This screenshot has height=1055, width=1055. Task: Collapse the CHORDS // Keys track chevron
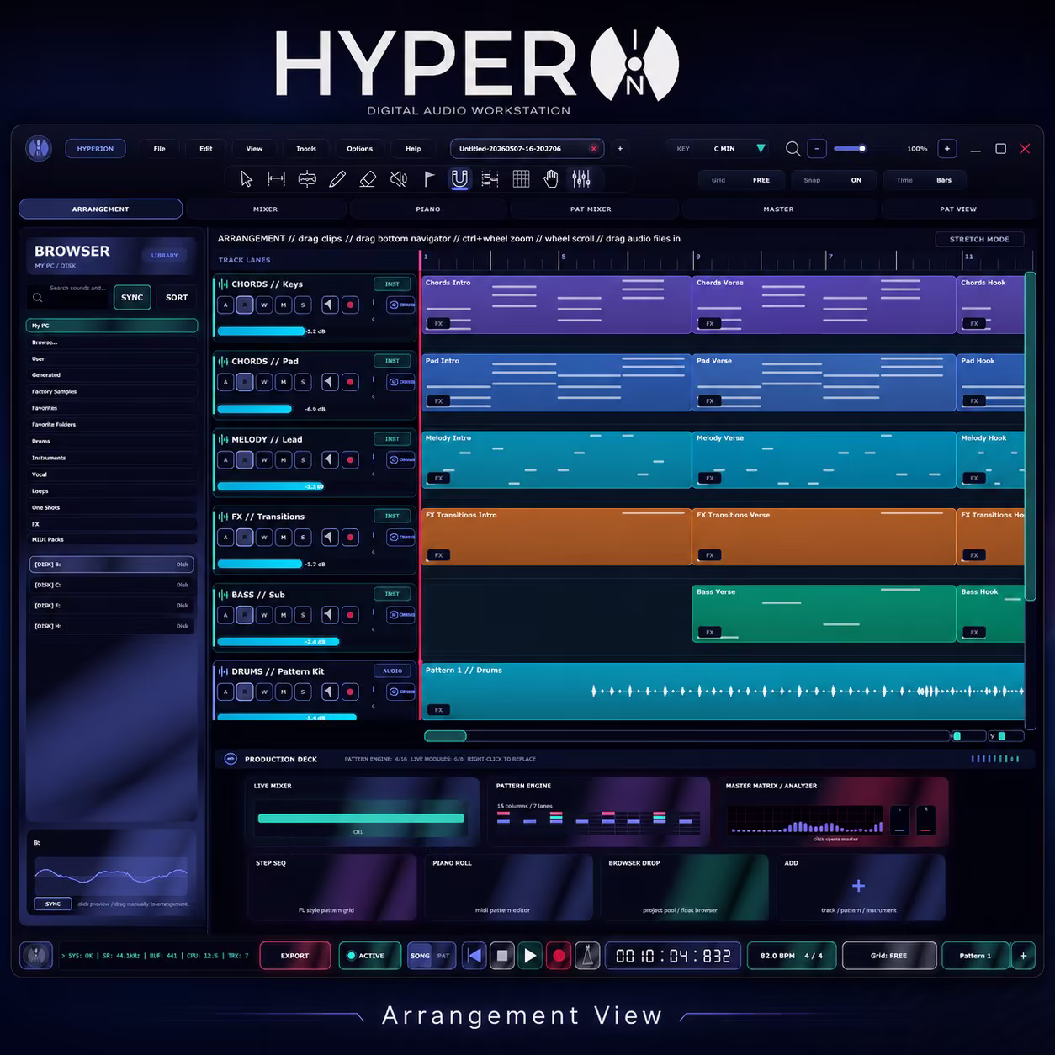click(374, 319)
